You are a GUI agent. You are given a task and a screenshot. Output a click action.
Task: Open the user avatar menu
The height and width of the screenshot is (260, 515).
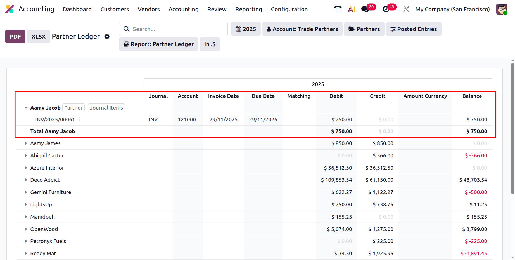pyautogui.click(x=502, y=9)
